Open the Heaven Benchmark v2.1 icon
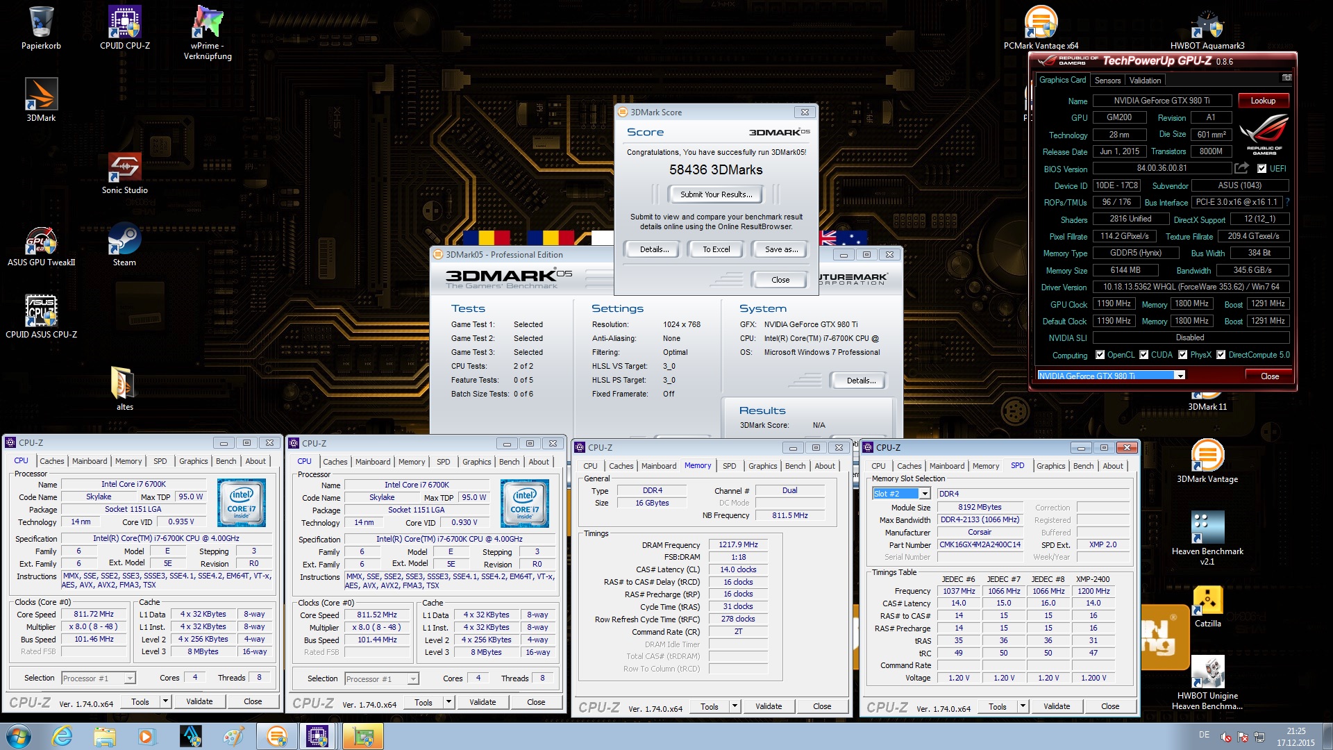 coord(1207,538)
